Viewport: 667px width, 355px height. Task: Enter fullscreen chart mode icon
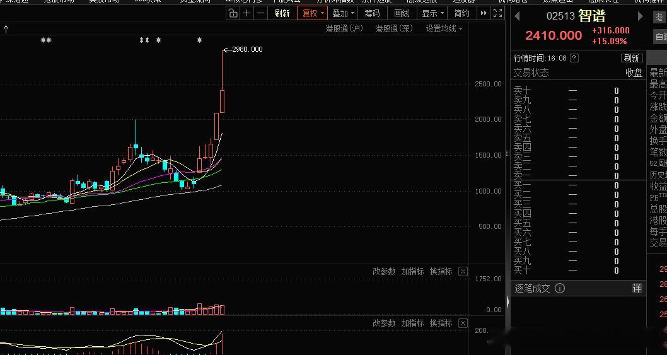pyautogui.click(x=497, y=13)
